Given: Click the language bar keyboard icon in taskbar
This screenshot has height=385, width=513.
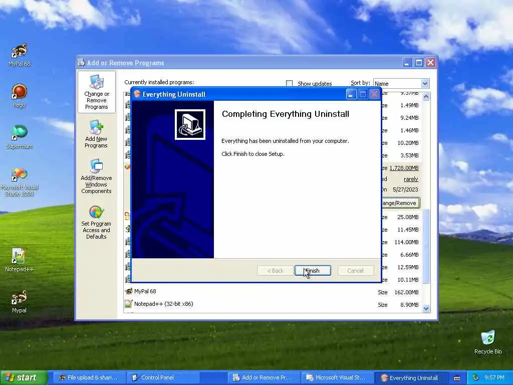Looking at the screenshot, I should 457,378.
